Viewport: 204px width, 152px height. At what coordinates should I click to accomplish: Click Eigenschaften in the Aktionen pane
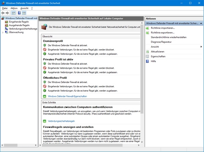coord(158,57)
